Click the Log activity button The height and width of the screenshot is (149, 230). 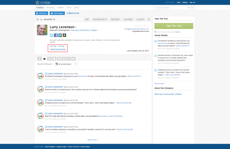(128, 19)
